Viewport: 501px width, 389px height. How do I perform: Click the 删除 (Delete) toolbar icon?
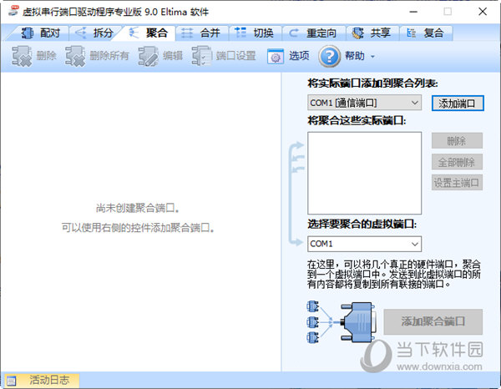pyautogui.click(x=21, y=57)
